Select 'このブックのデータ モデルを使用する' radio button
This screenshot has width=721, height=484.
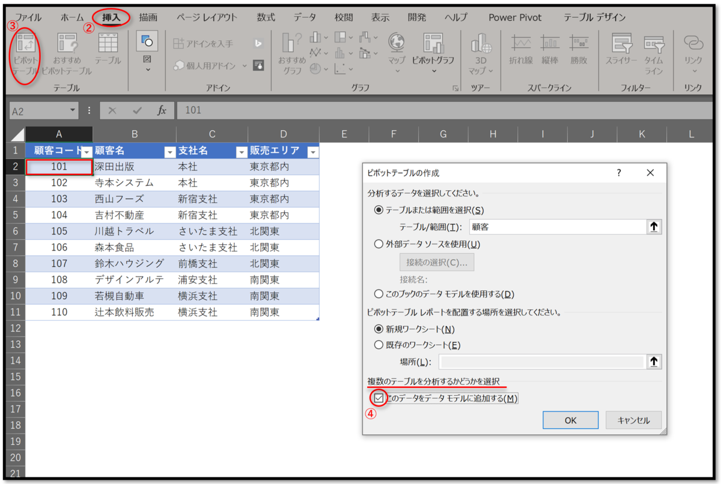coord(379,294)
